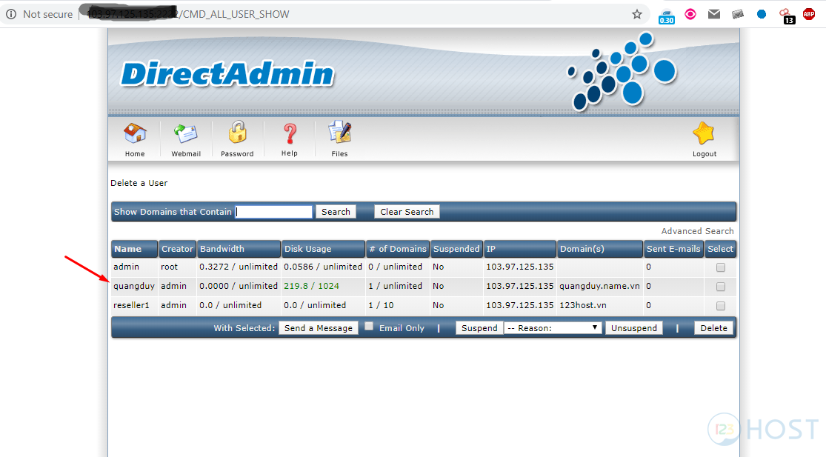Click the Logout star icon
The height and width of the screenshot is (457, 826).
tap(704, 133)
